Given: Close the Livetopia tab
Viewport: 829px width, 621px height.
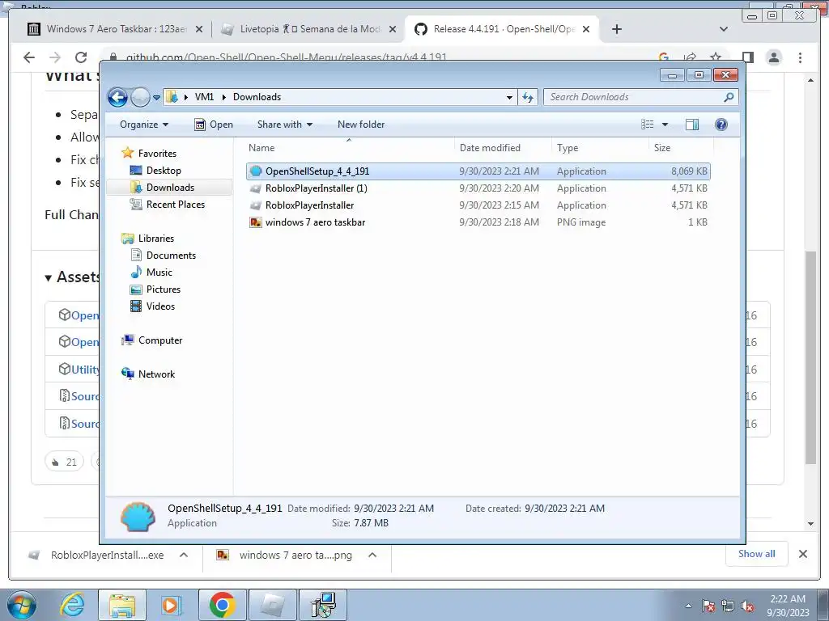Looking at the screenshot, I should pyautogui.click(x=393, y=30).
